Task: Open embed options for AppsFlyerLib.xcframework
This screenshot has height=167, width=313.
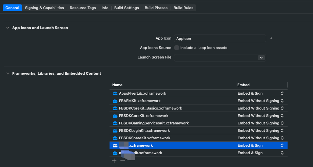Action: 282,93
